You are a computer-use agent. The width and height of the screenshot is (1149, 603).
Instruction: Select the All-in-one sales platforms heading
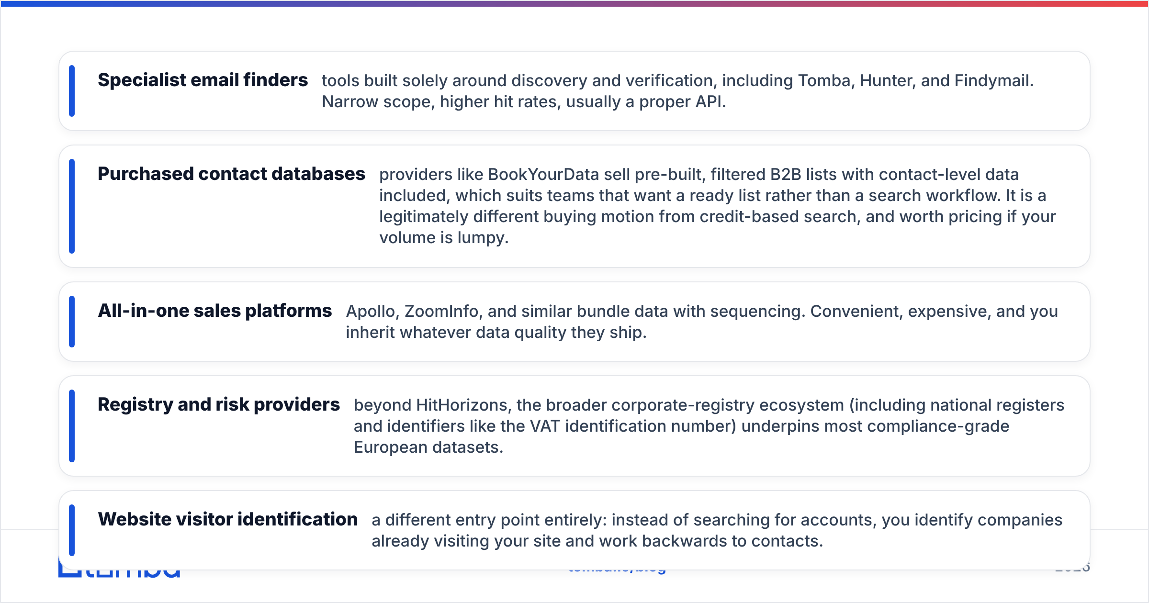(x=214, y=311)
